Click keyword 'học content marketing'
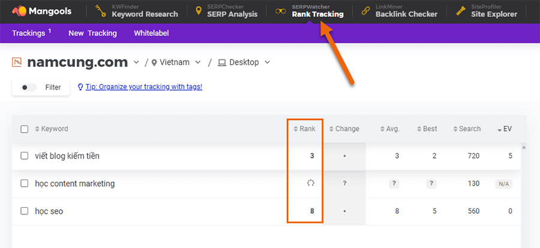 click(x=75, y=184)
